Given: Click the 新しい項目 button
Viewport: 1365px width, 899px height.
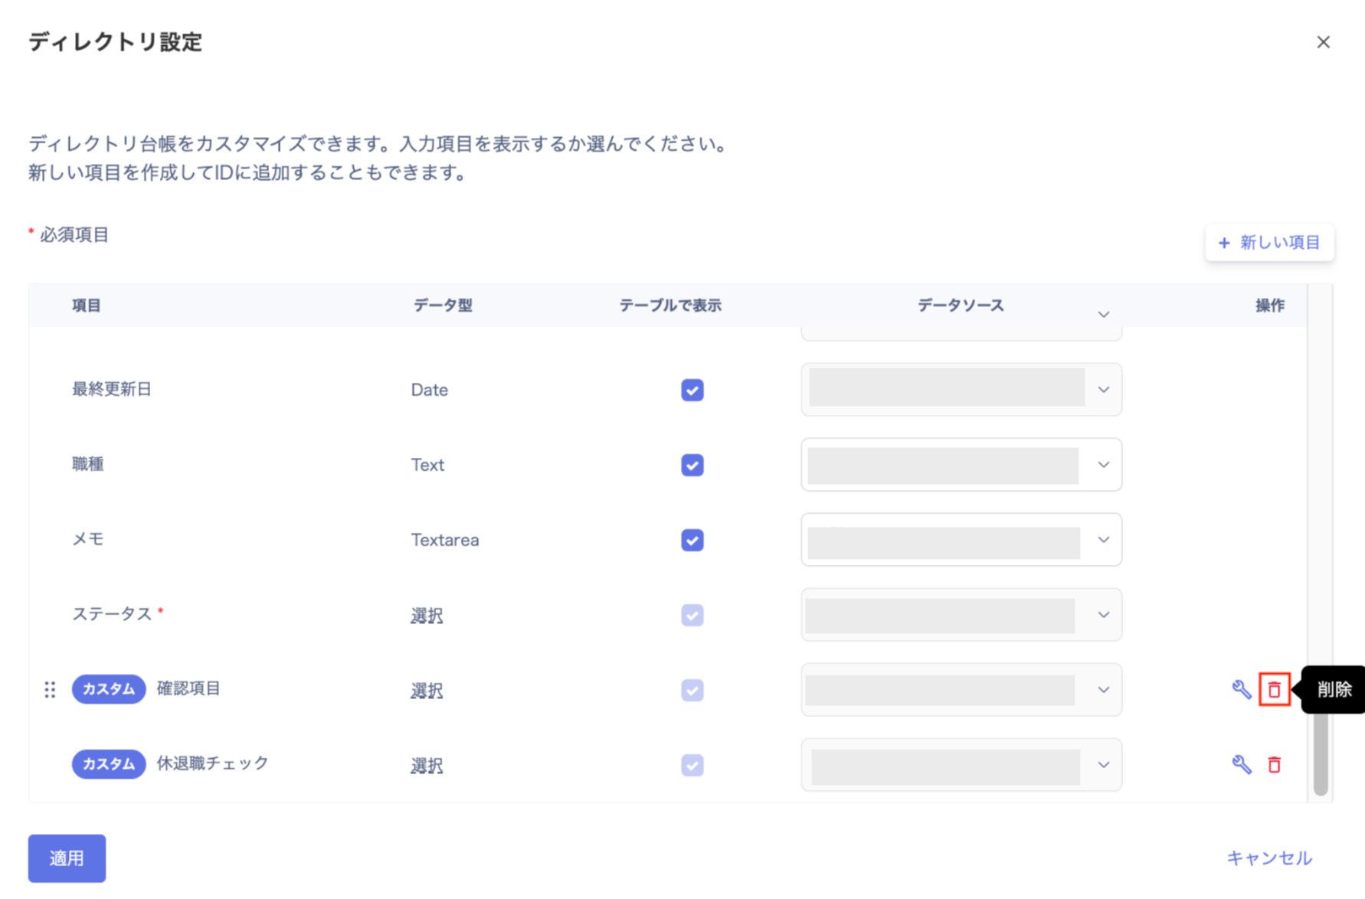Looking at the screenshot, I should [1269, 243].
